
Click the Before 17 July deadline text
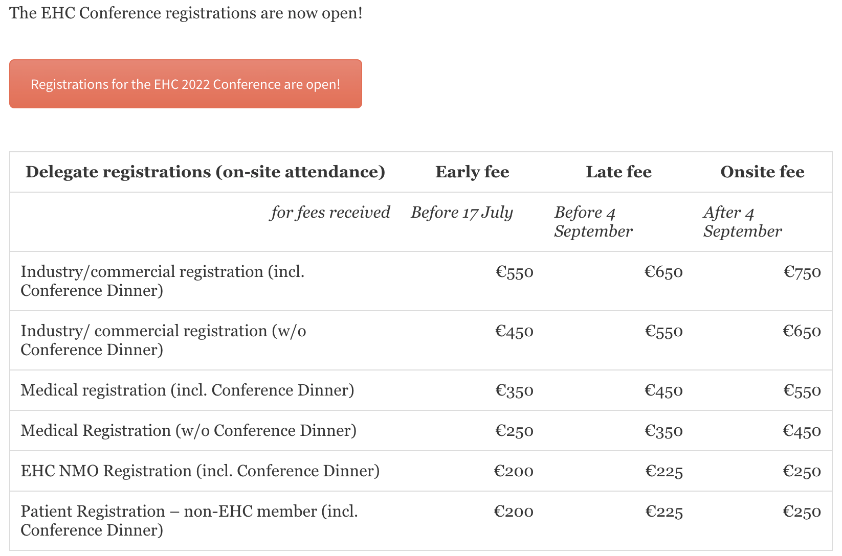pos(461,212)
